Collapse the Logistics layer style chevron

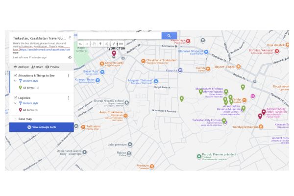click(x=15, y=103)
